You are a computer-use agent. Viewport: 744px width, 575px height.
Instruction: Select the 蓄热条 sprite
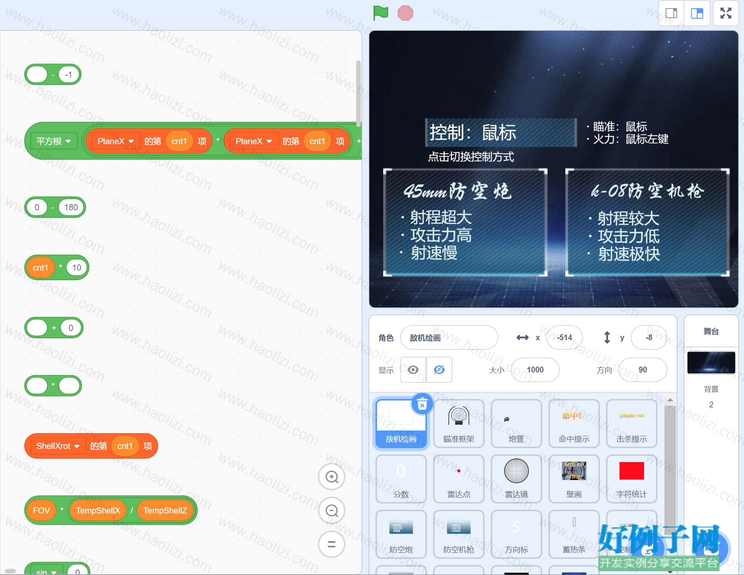point(574,534)
